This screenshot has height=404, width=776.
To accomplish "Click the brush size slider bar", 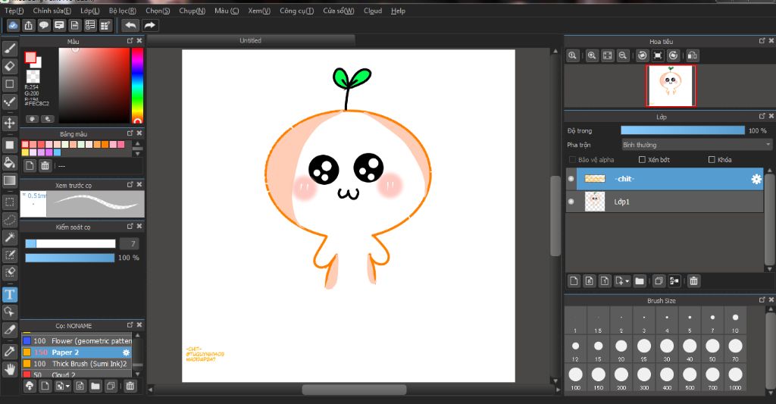I will point(70,243).
